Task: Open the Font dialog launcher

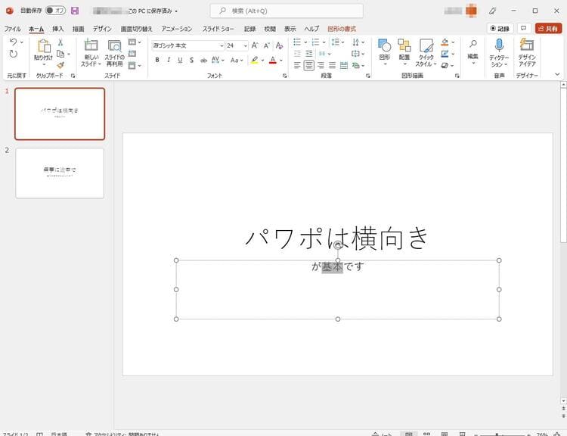Action: click(x=284, y=76)
